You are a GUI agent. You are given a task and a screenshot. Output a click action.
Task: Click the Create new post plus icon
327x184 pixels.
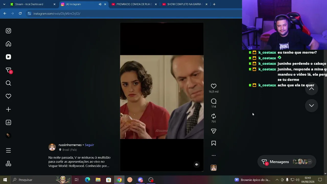coord(8,109)
